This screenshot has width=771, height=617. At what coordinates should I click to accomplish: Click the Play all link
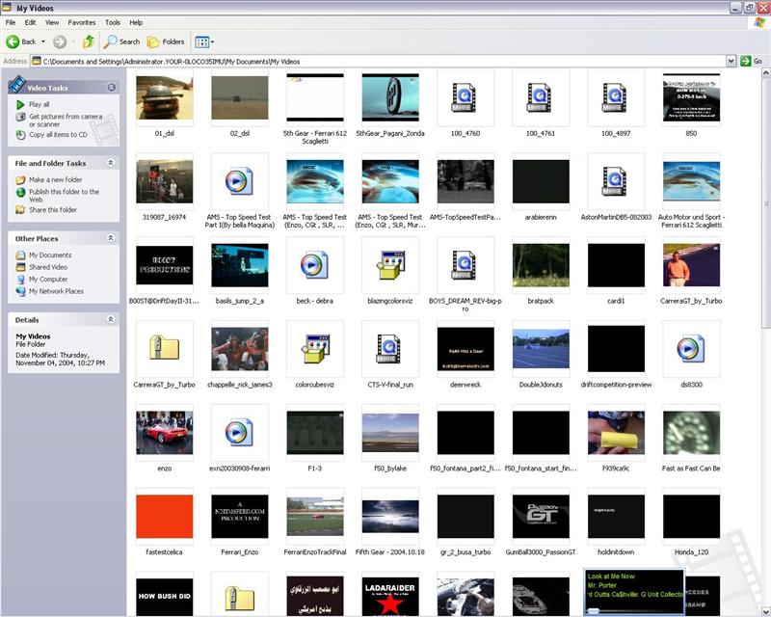point(39,104)
